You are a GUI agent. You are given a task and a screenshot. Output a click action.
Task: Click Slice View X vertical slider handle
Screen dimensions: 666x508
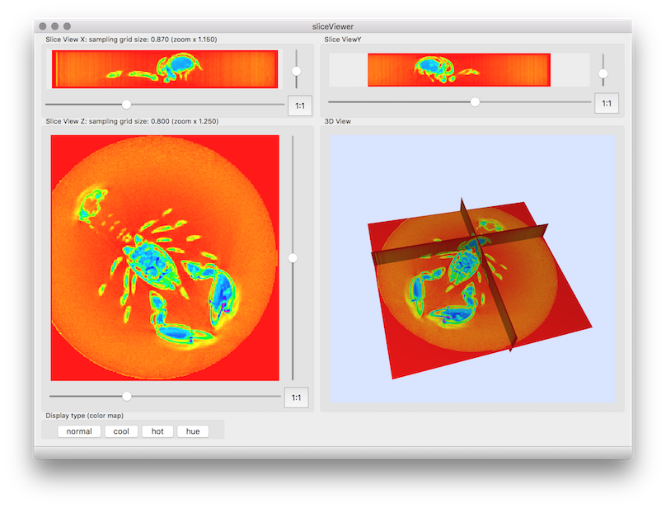click(x=297, y=71)
